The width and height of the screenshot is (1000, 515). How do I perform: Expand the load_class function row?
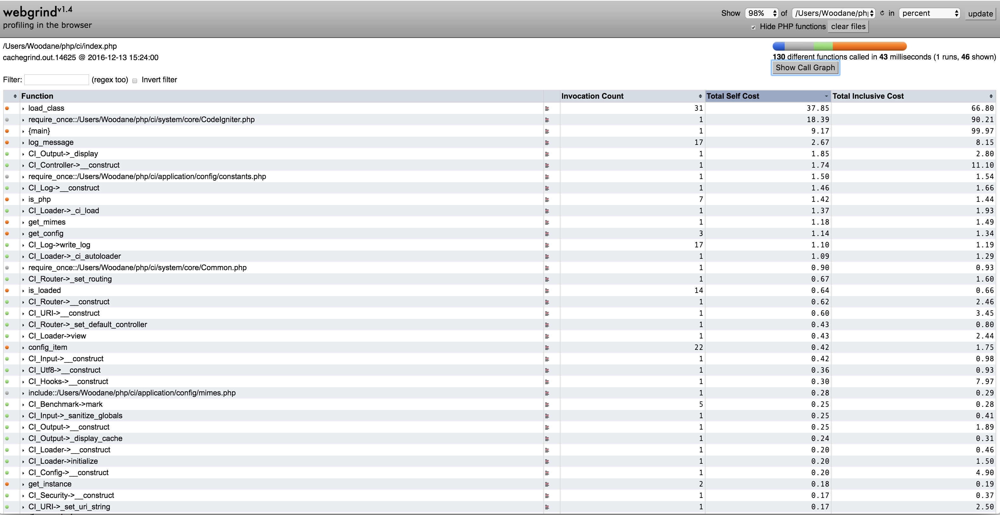point(23,109)
